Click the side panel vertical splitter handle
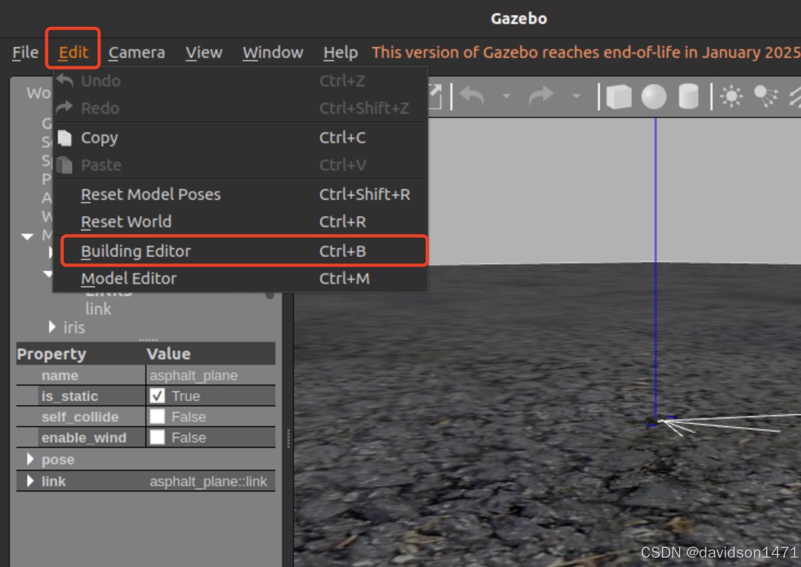 [288, 439]
